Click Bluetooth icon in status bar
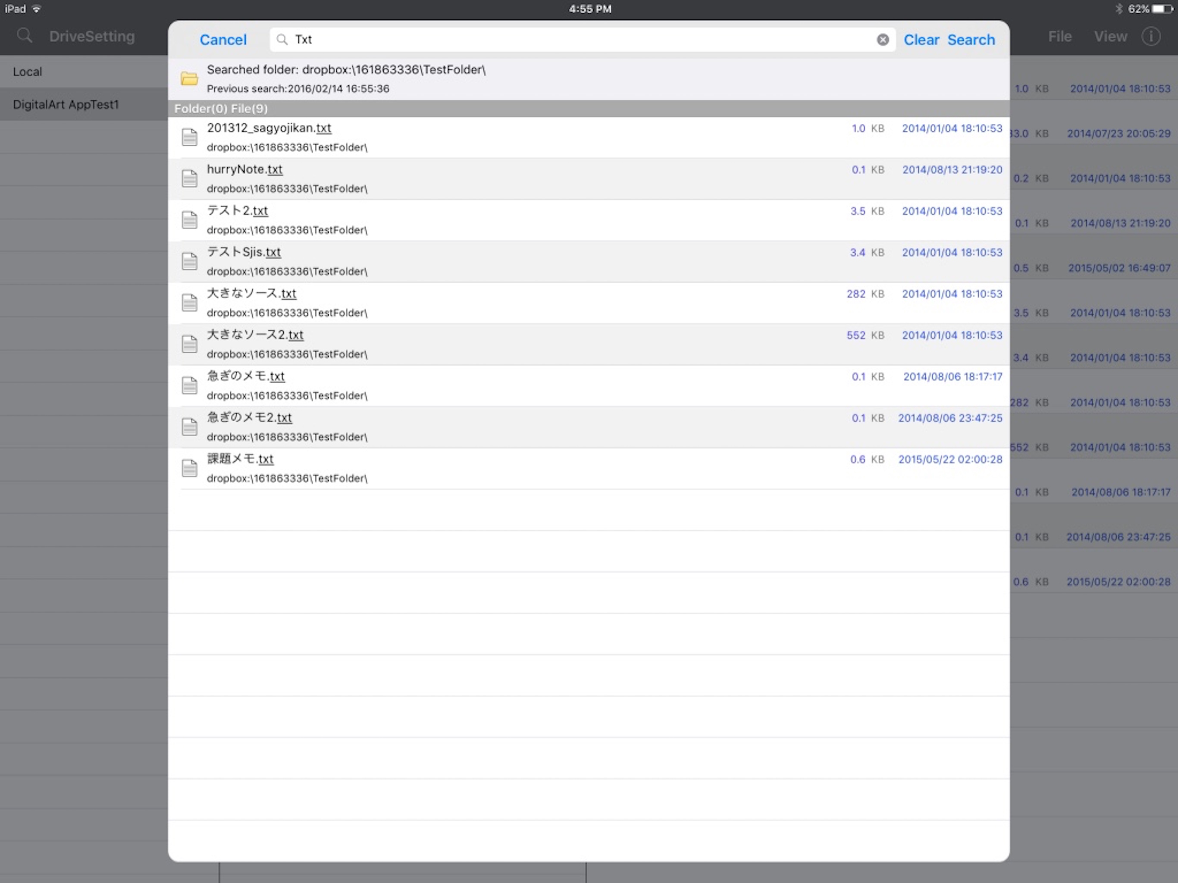Image resolution: width=1178 pixels, height=883 pixels. pos(1118,9)
